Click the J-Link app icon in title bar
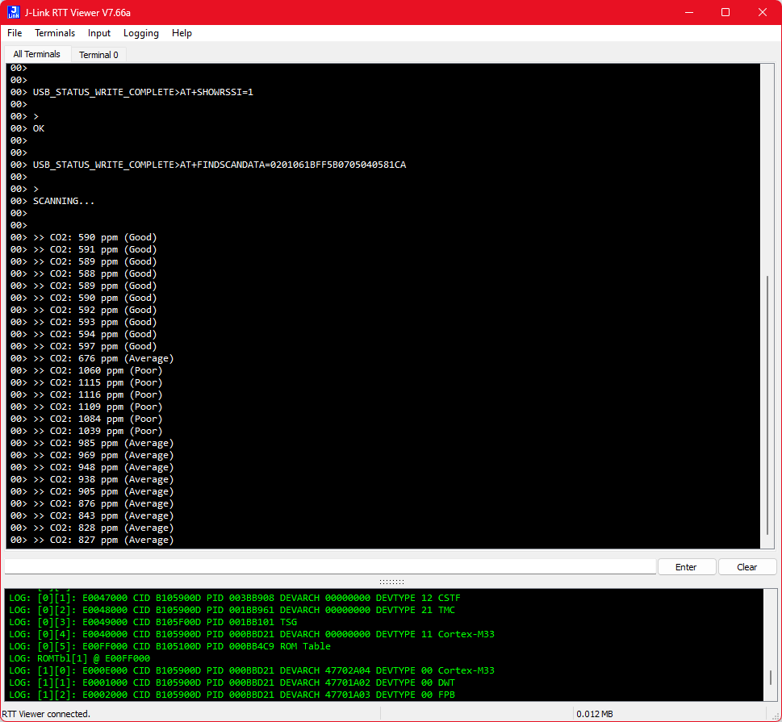This screenshot has height=722, width=782. [x=14, y=12]
